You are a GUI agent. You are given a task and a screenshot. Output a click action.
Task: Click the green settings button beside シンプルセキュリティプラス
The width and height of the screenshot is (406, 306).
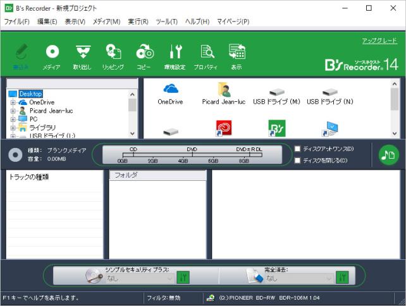(183, 278)
